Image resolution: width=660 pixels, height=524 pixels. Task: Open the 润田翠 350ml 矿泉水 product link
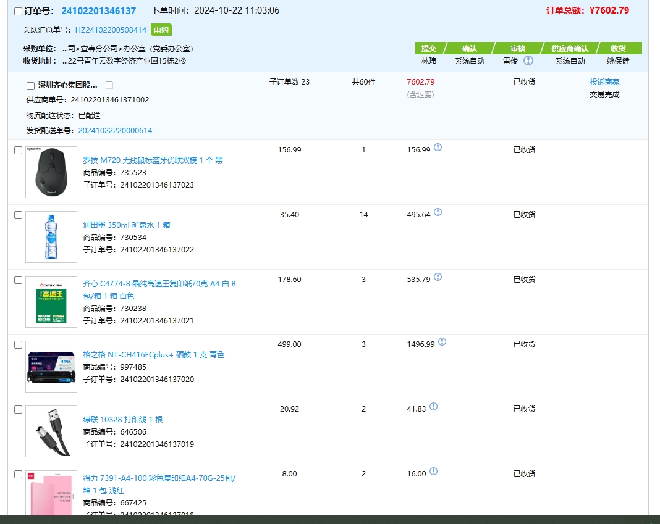(x=127, y=225)
